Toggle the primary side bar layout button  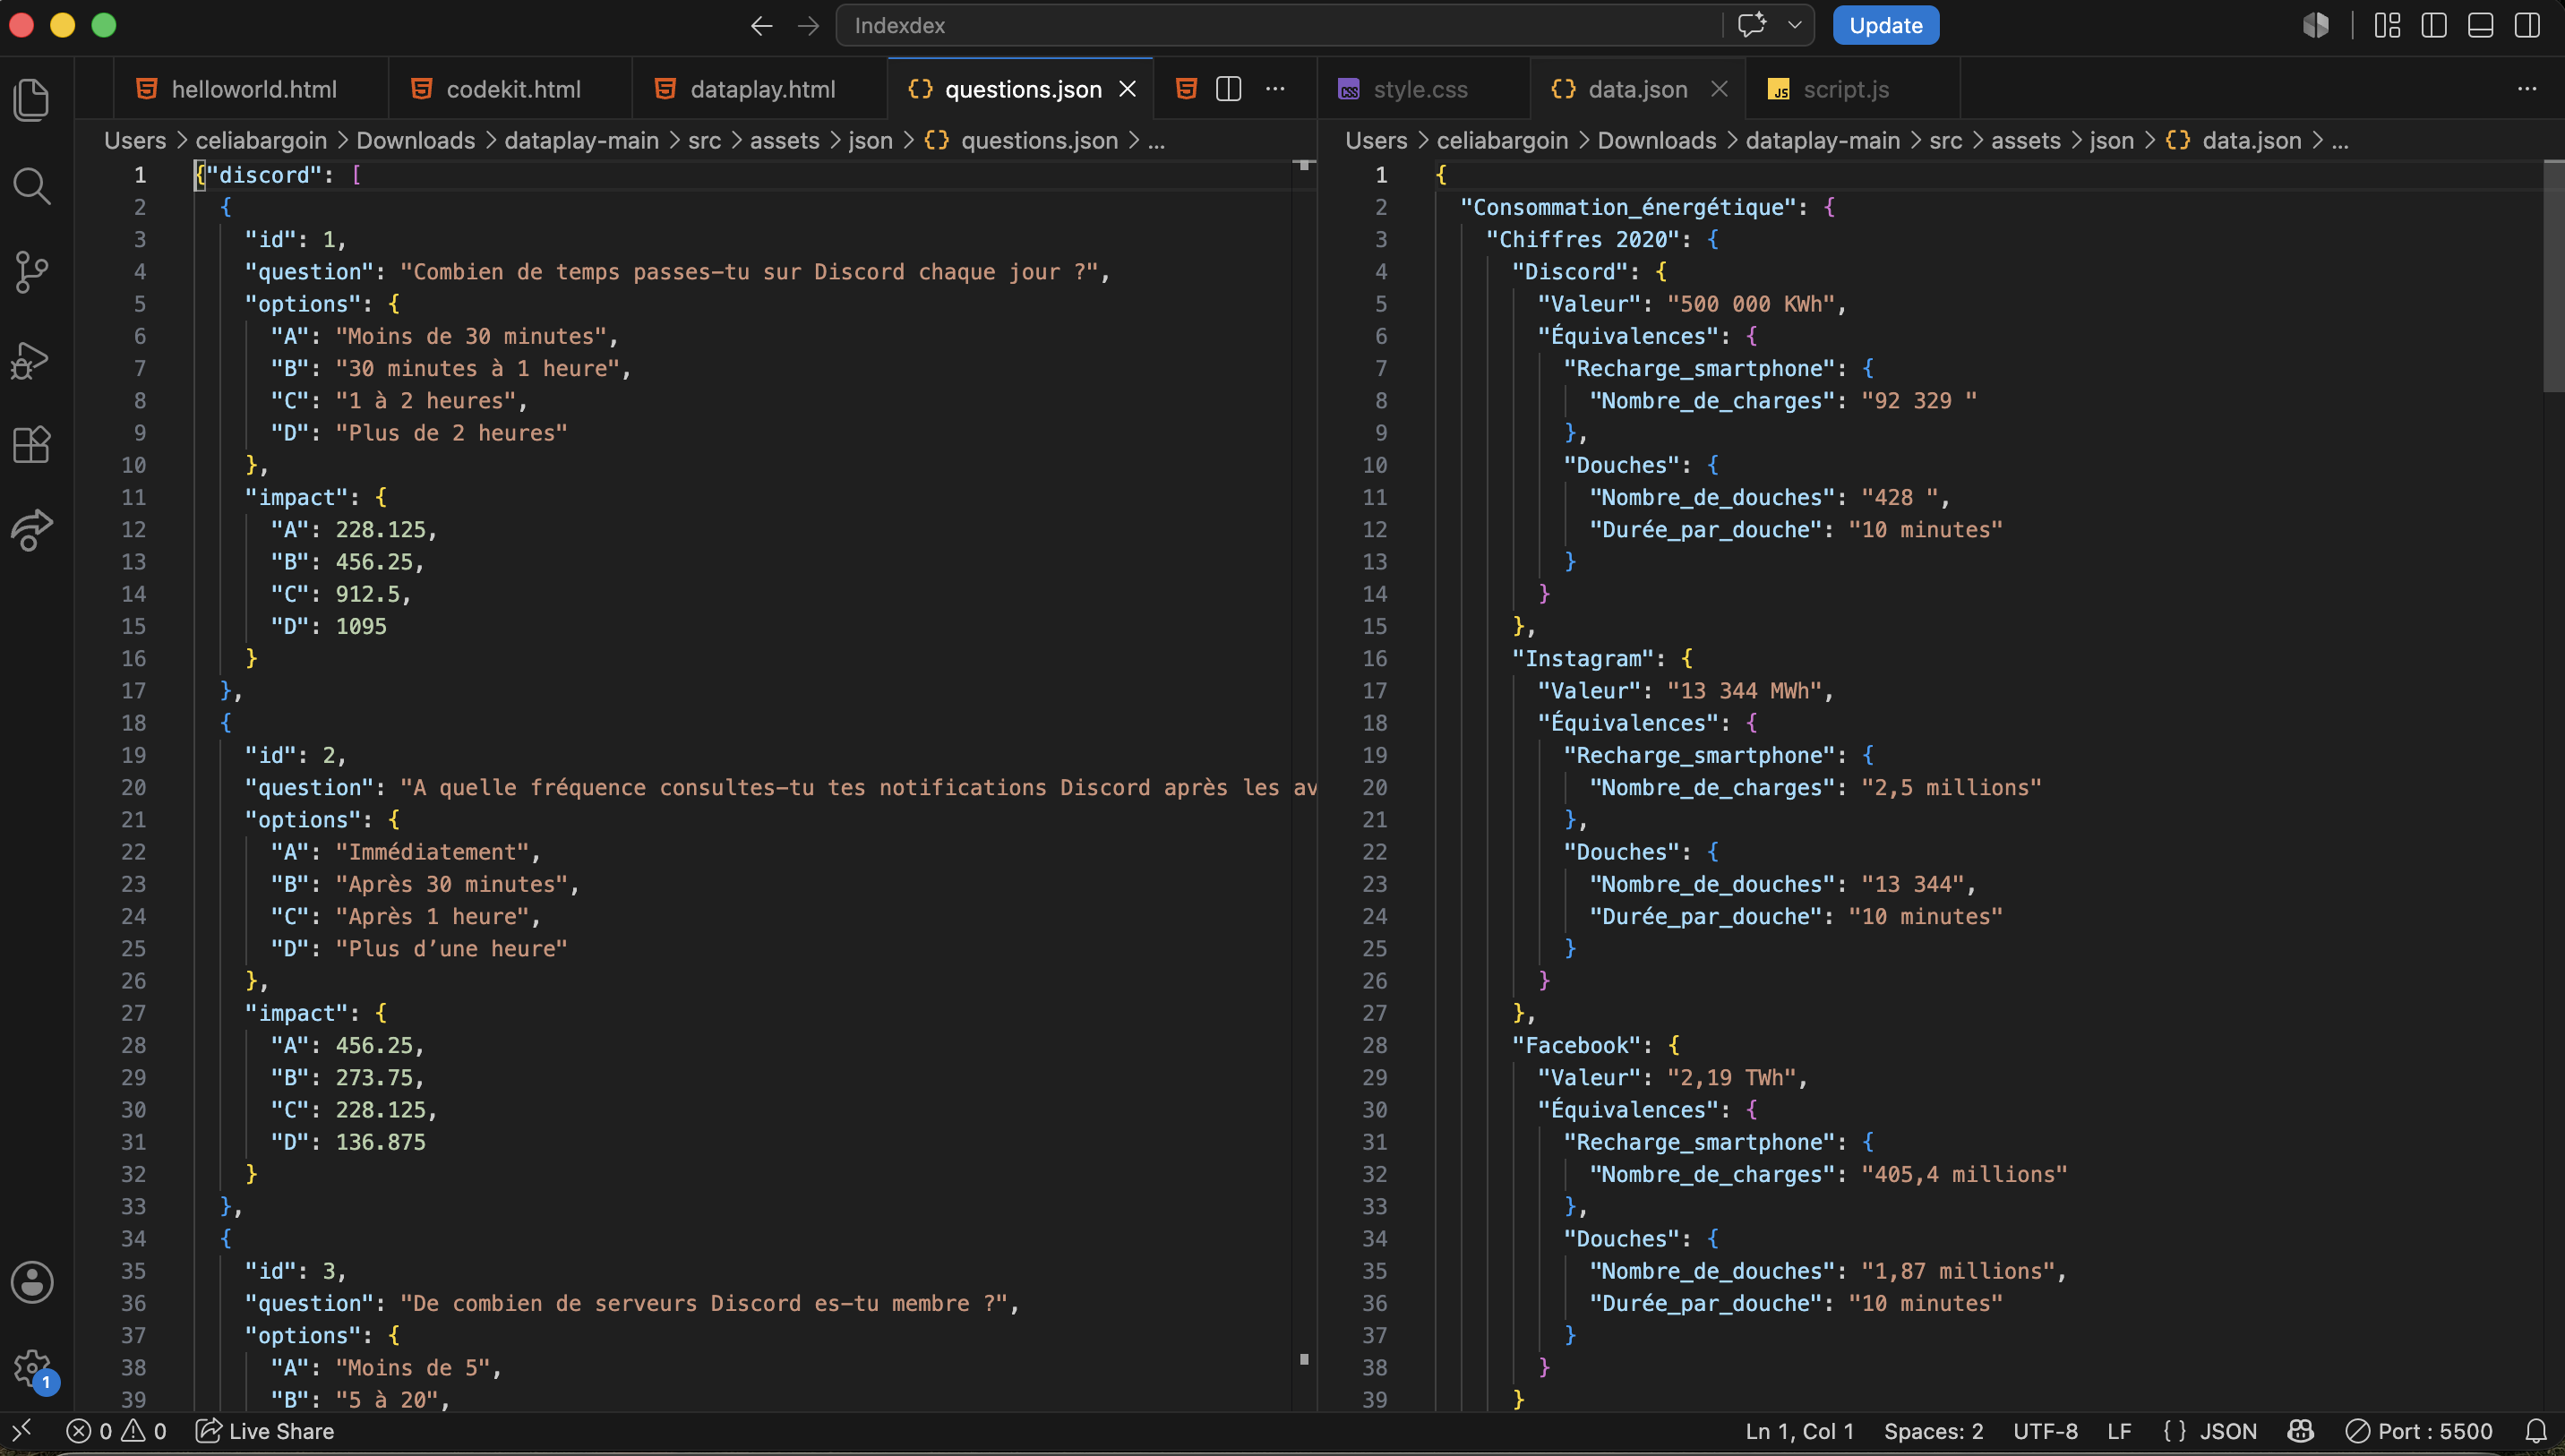pyautogui.click(x=2434, y=26)
